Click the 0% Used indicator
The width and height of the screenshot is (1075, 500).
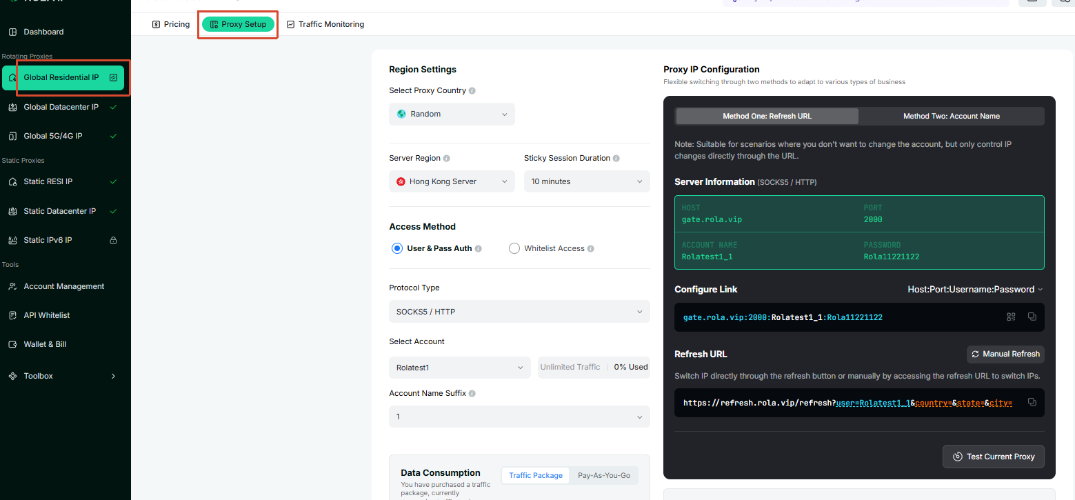631,367
